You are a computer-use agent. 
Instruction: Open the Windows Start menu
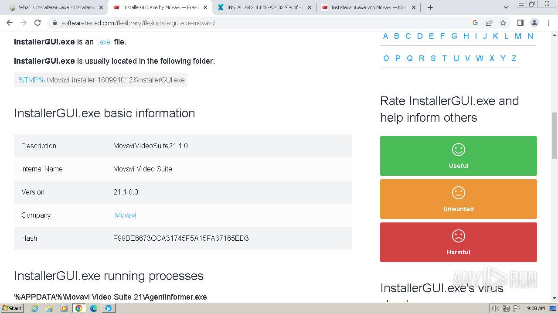pyautogui.click(x=12, y=308)
